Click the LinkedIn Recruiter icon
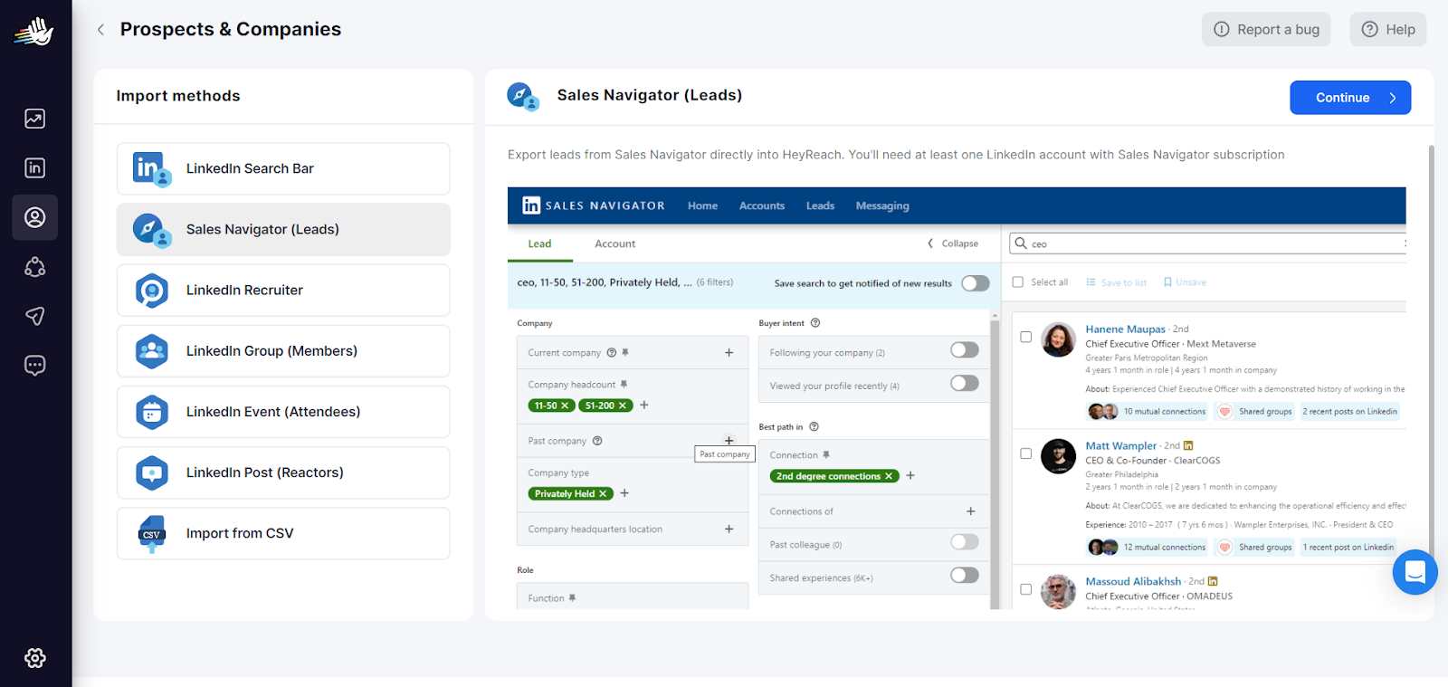 pyautogui.click(x=151, y=291)
